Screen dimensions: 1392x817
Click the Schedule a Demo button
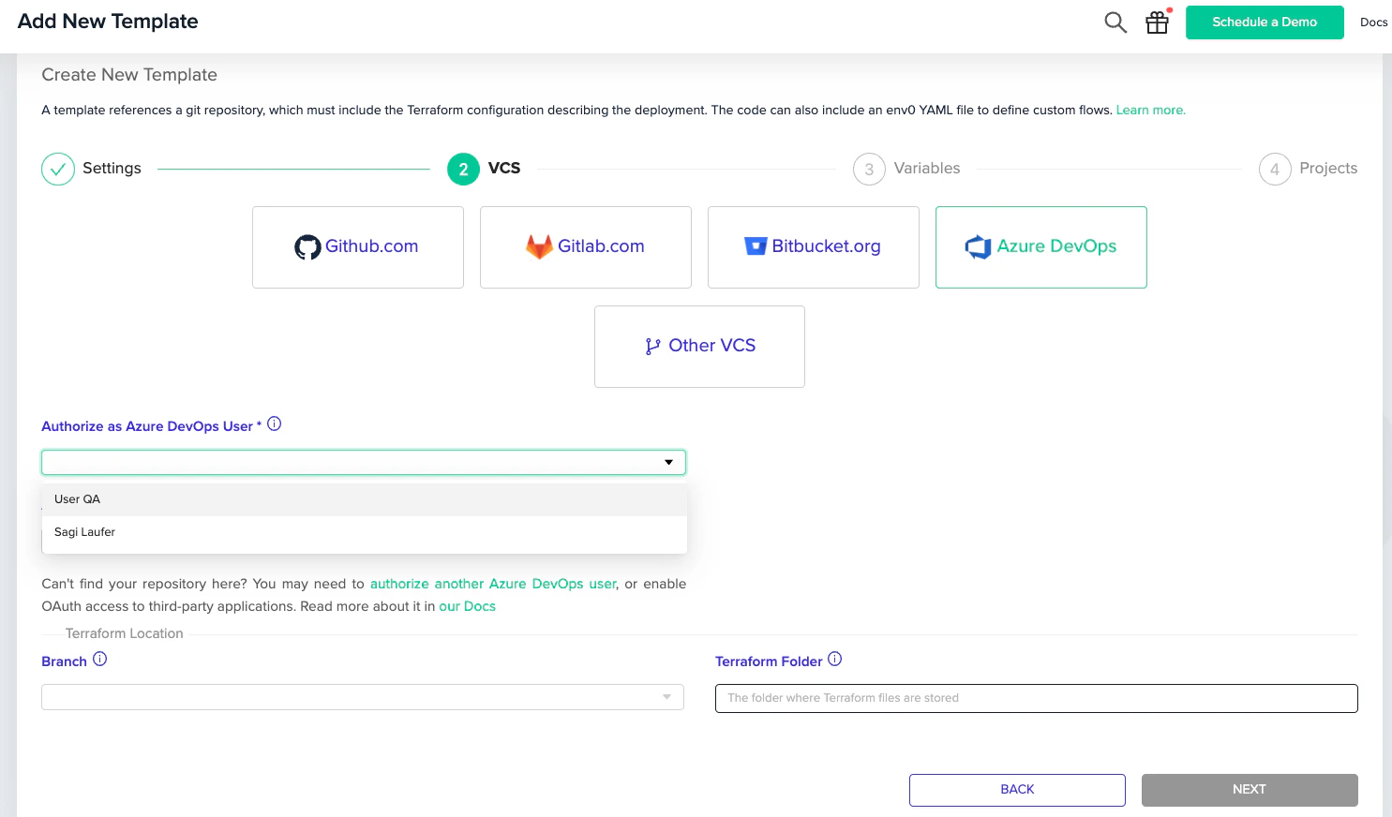pyautogui.click(x=1265, y=22)
